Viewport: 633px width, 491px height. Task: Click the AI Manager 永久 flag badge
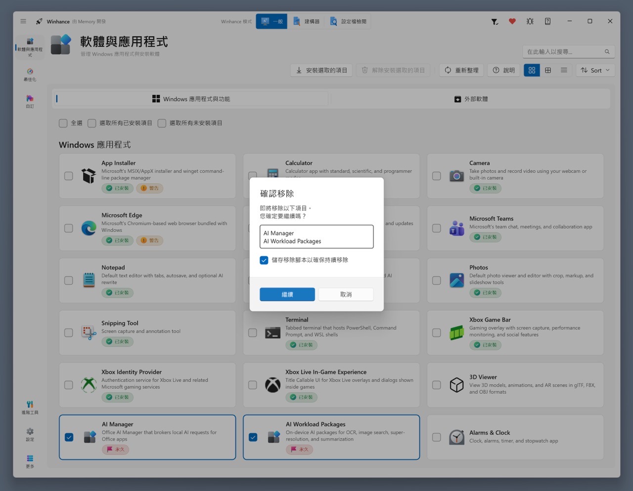(116, 450)
